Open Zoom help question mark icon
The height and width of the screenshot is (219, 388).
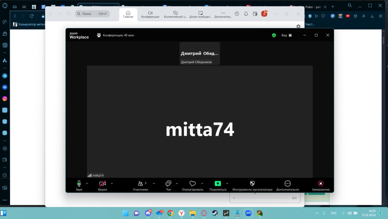tap(237, 14)
